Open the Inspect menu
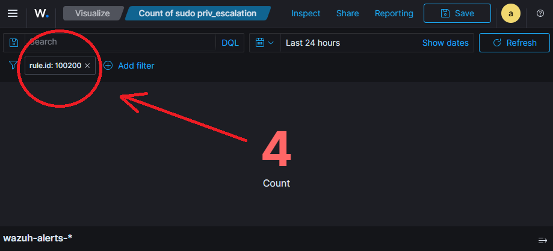 coord(306,13)
